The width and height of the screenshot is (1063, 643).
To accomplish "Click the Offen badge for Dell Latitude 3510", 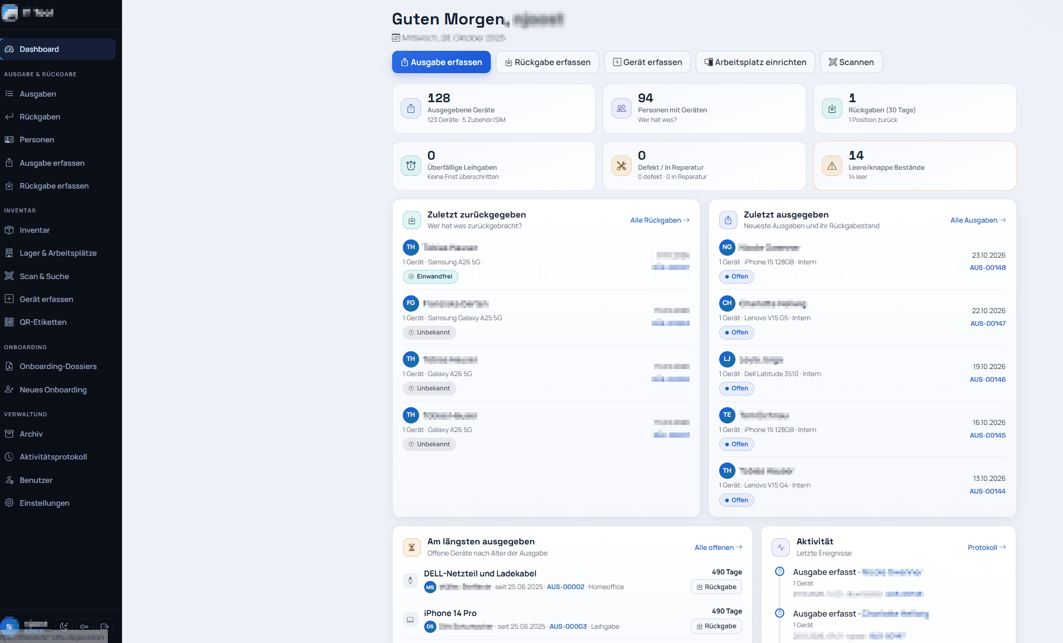I will coord(736,388).
